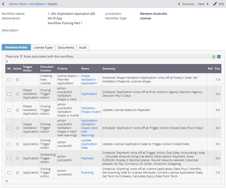The height and width of the screenshot is (189, 226).
Task: Click the All column header
Action: click(9, 69)
